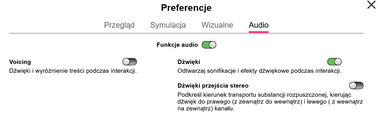Click the Voicing heading text
Screen dimensions: 378x119
click(x=20, y=62)
